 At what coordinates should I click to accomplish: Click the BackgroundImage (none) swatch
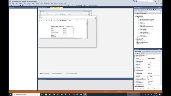tap(149, 78)
